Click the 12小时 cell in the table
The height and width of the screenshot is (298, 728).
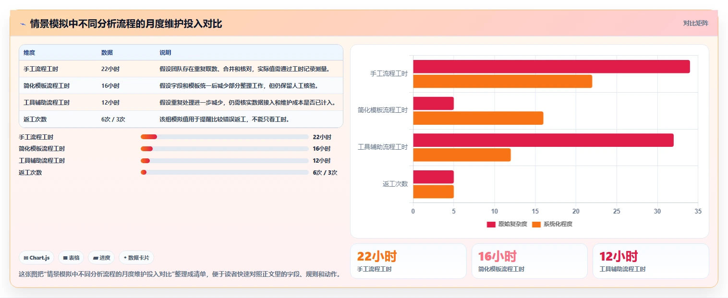[110, 103]
